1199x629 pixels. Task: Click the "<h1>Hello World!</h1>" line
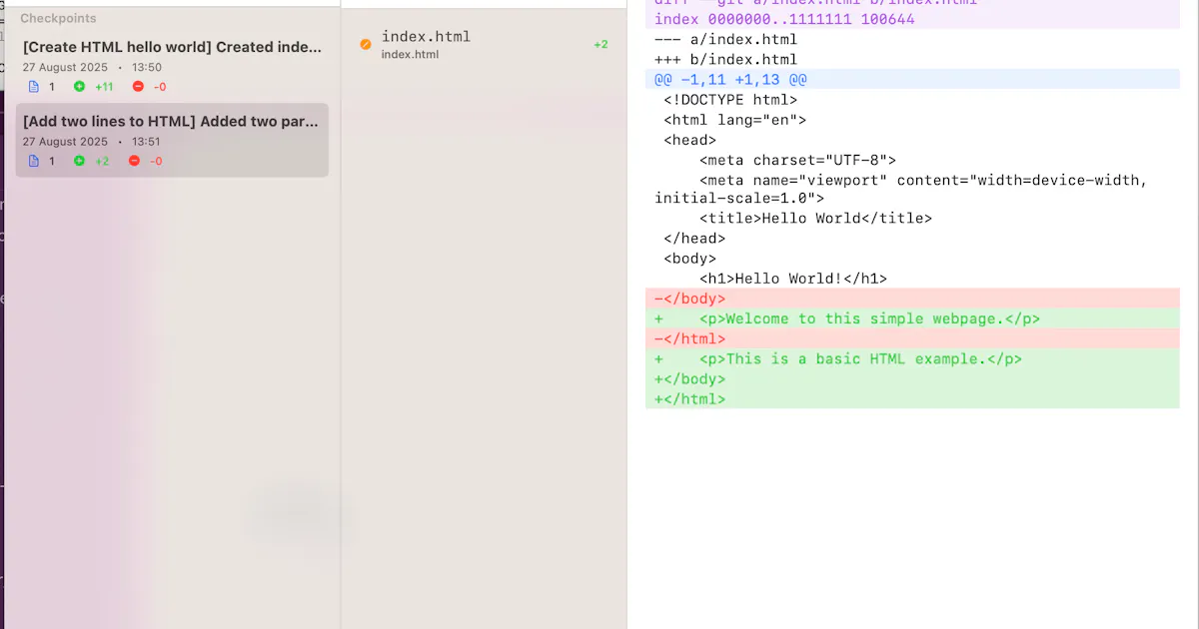point(793,279)
